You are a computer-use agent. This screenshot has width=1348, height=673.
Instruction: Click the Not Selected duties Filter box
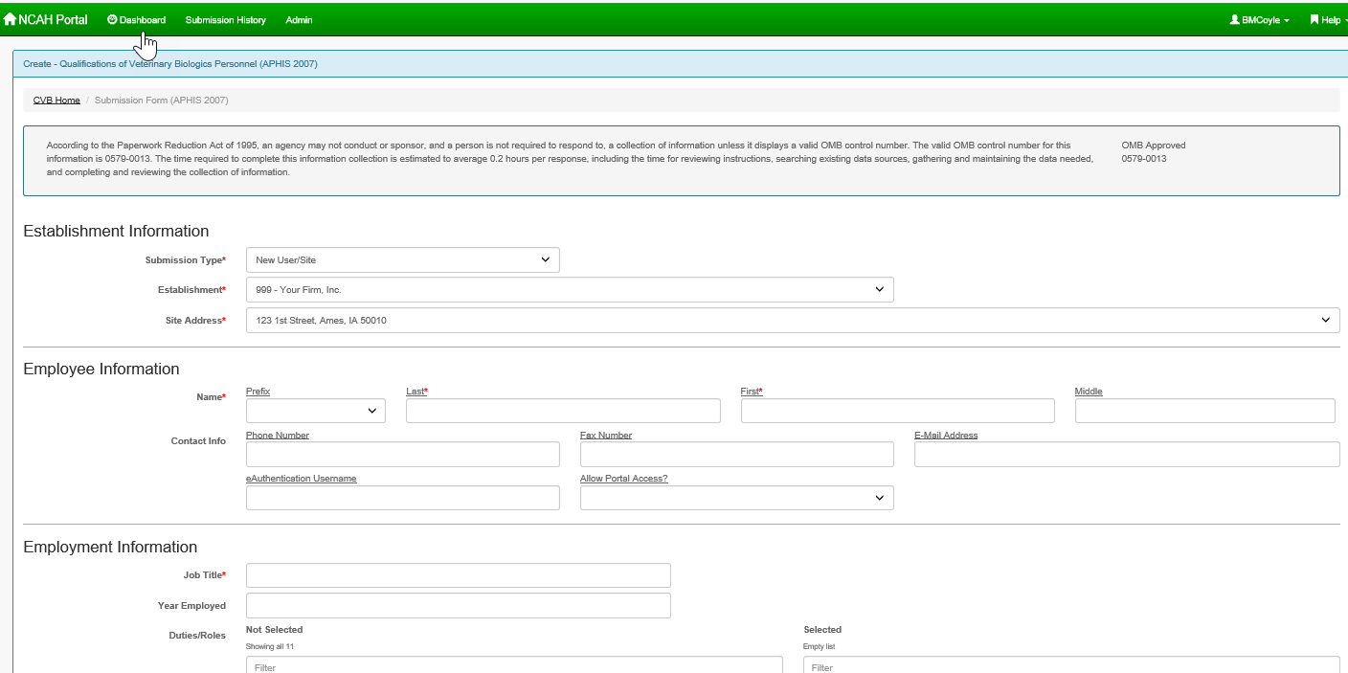tap(513, 665)
